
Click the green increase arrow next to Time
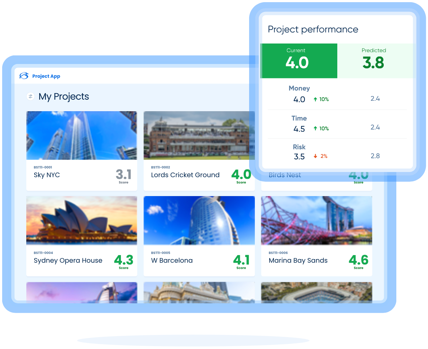point(315,128)
